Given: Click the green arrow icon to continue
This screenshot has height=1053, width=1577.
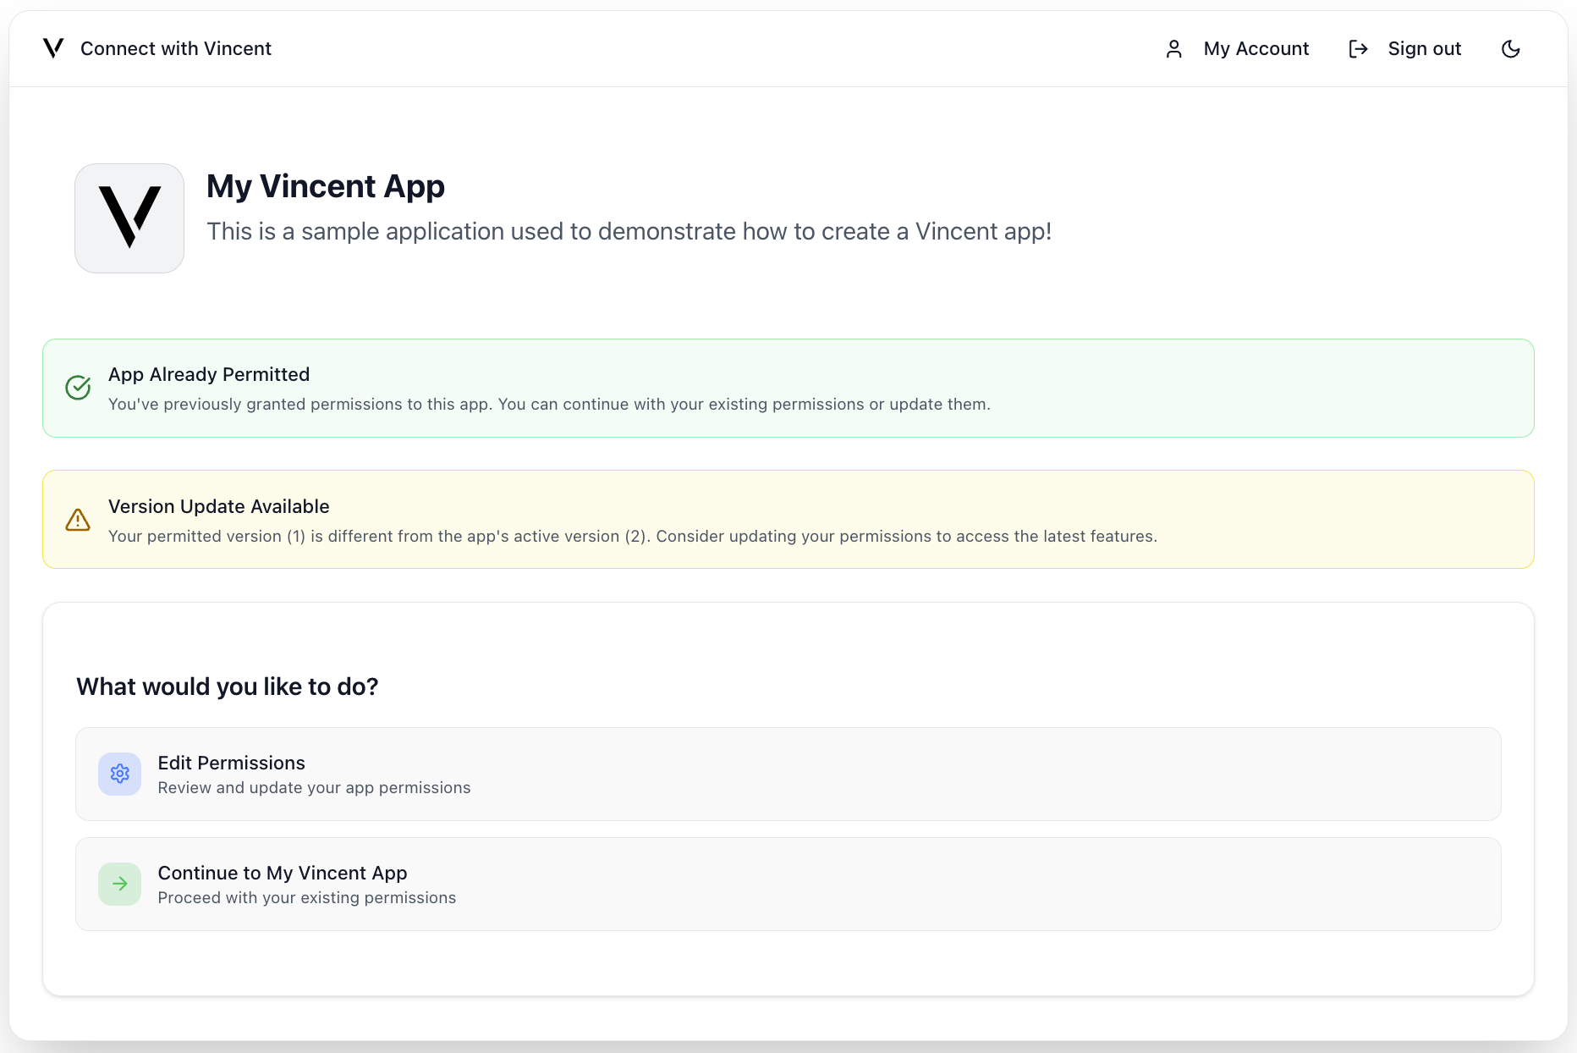Looking at the screenshot, I should tap(120, 884).
